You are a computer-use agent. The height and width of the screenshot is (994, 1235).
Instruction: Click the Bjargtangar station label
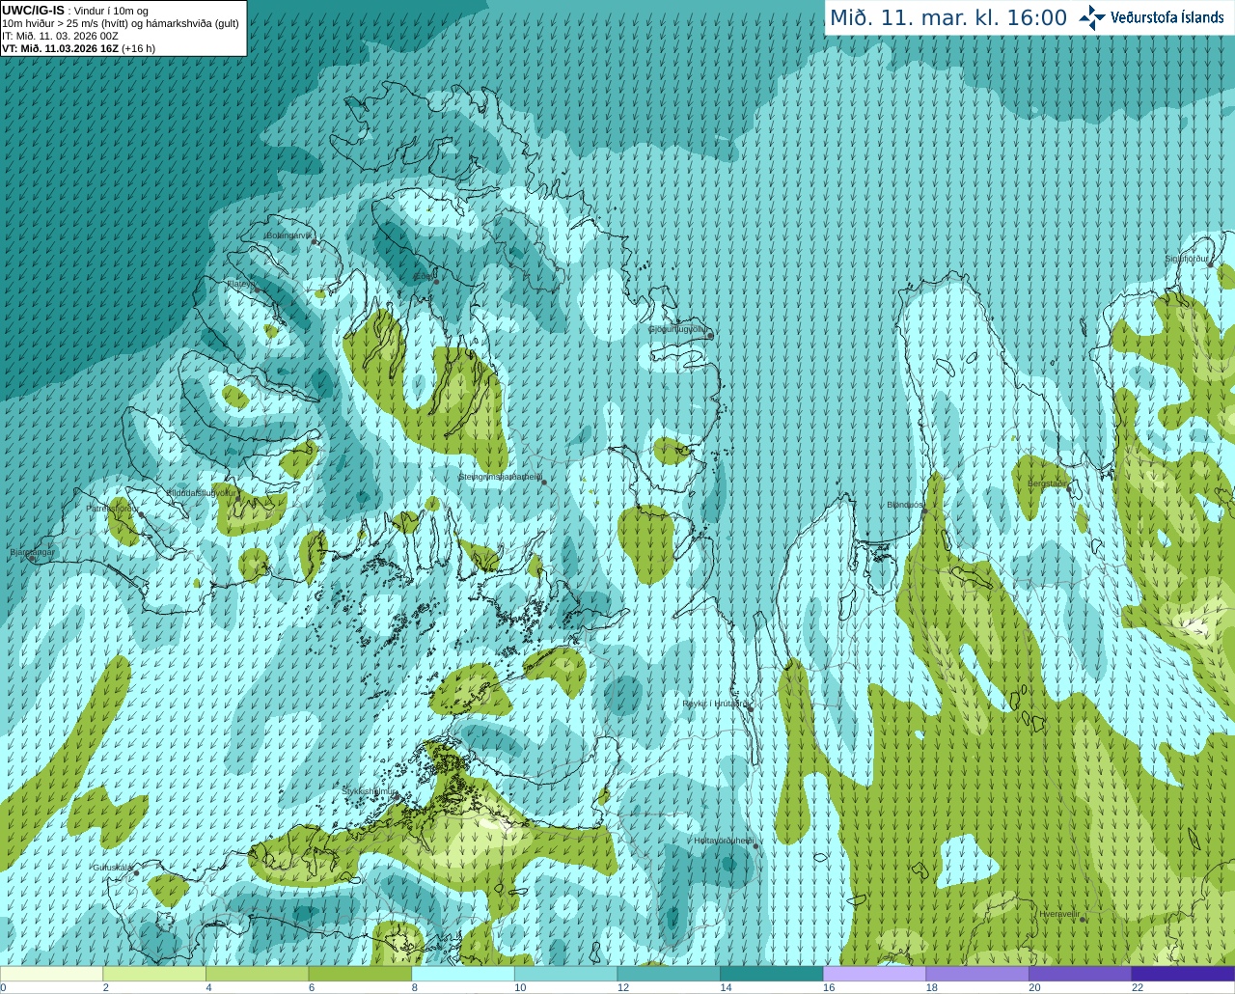[32, 552]
